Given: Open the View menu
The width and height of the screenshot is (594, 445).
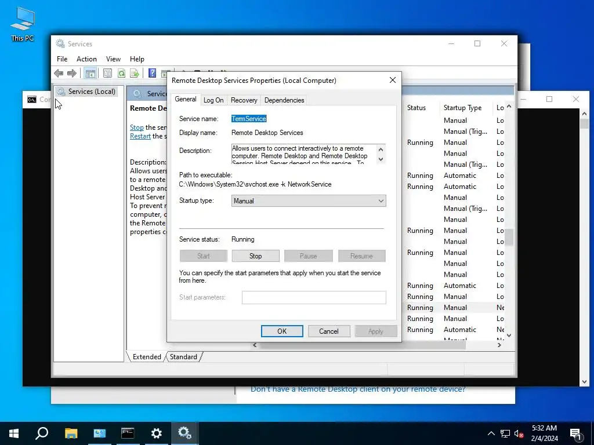Looking at the screenshot, I should tap(113, 59).
